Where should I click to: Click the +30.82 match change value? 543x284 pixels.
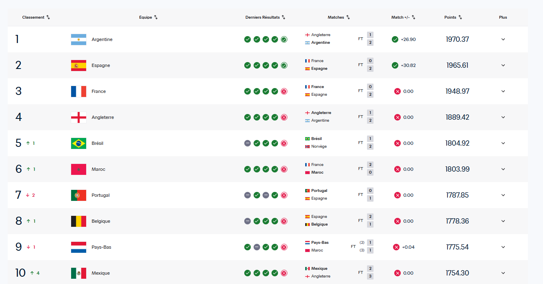(408, 65)
